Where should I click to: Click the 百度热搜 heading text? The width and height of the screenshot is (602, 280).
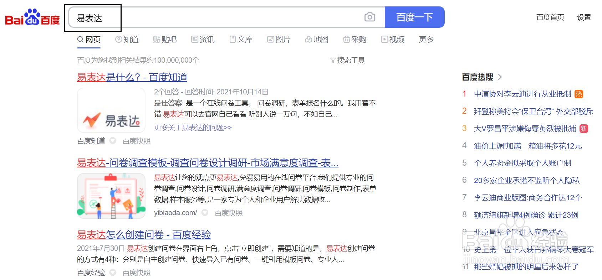(478, 77)
